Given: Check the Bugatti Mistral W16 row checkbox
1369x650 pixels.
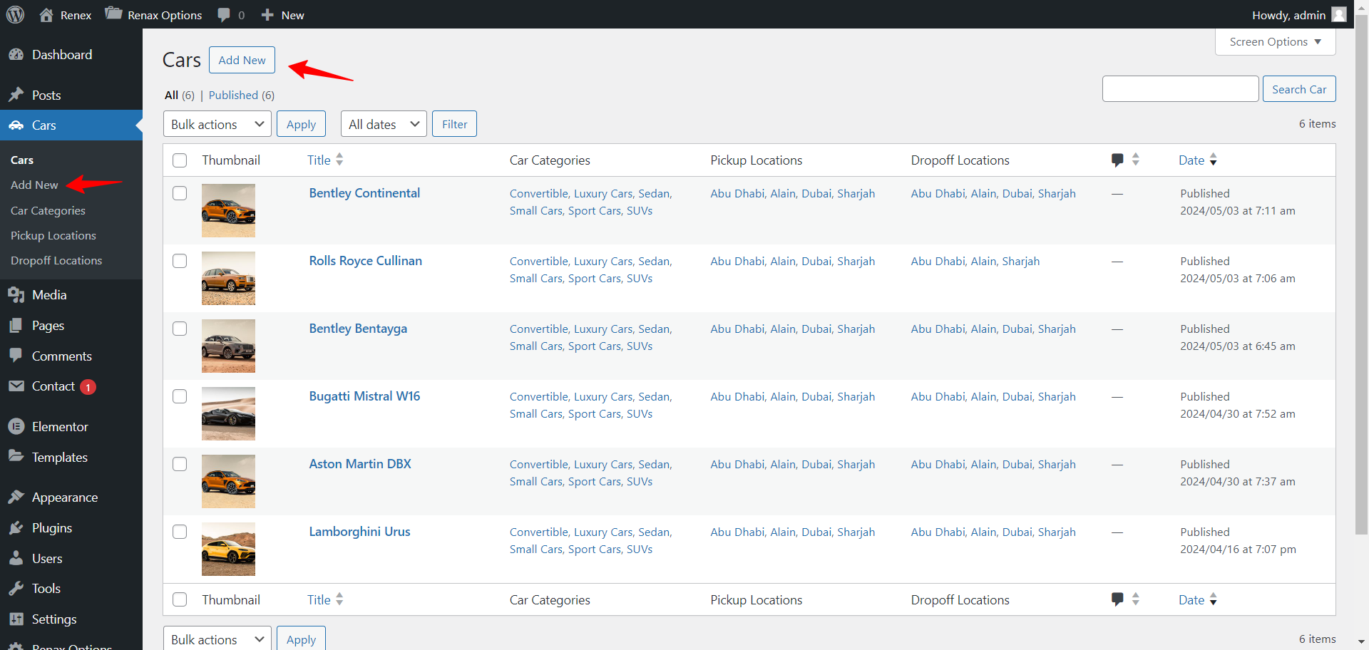Looking at the screenshot, I should coord(180,396).
